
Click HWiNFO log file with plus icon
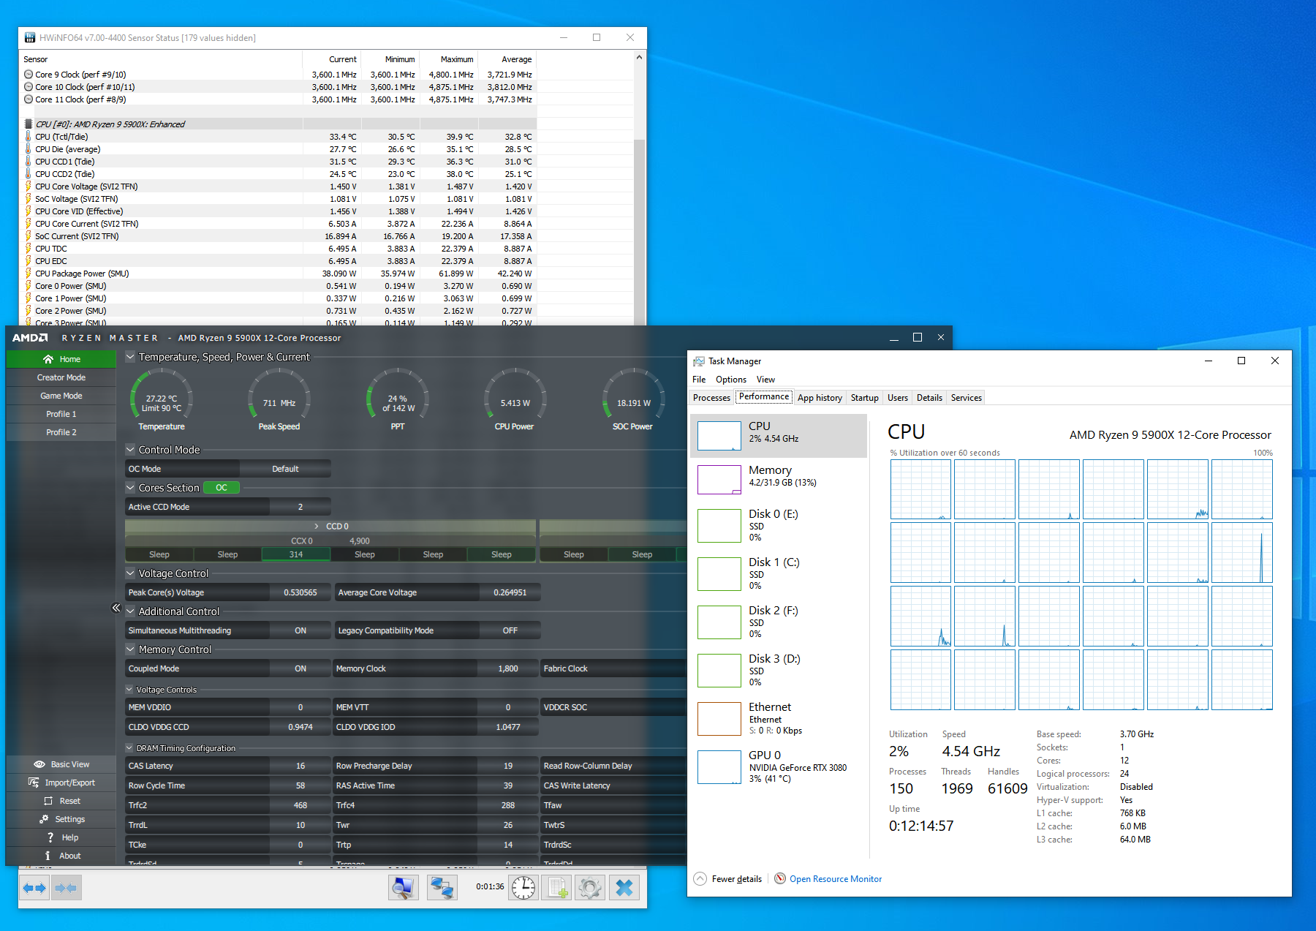tap(557, 888)
